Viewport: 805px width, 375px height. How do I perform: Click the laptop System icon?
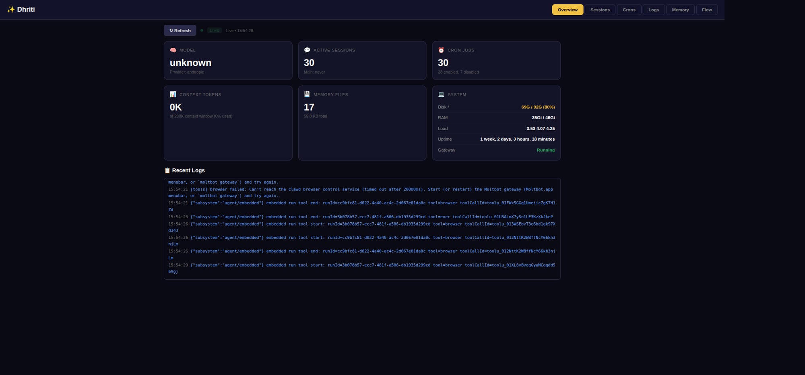[441, 94]
